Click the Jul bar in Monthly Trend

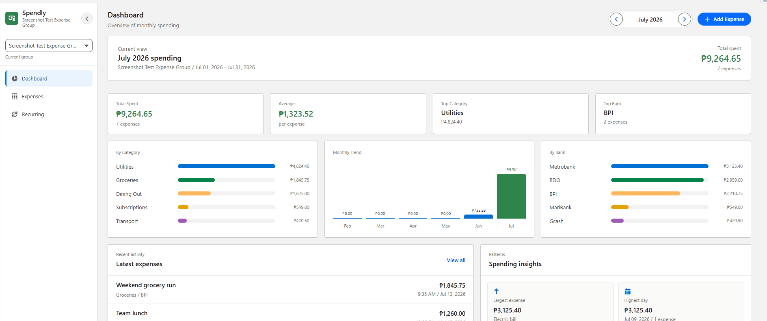[511, 196]
